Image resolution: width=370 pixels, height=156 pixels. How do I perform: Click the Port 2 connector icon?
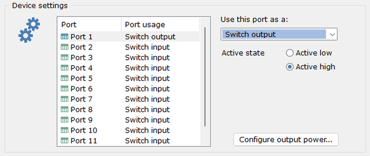click(65, 47)
